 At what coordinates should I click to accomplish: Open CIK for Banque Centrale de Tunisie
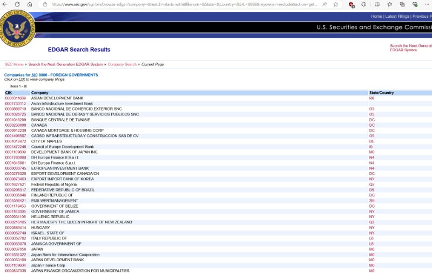click(x=16, y=120)
